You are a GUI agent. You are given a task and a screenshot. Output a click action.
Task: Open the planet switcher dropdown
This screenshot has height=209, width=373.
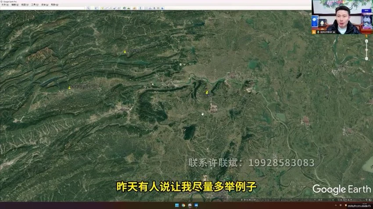click(x=134, y=8)
